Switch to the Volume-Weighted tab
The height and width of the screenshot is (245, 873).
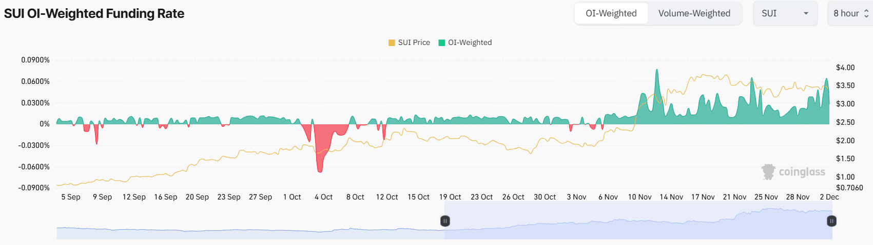(x=694, y=13)
